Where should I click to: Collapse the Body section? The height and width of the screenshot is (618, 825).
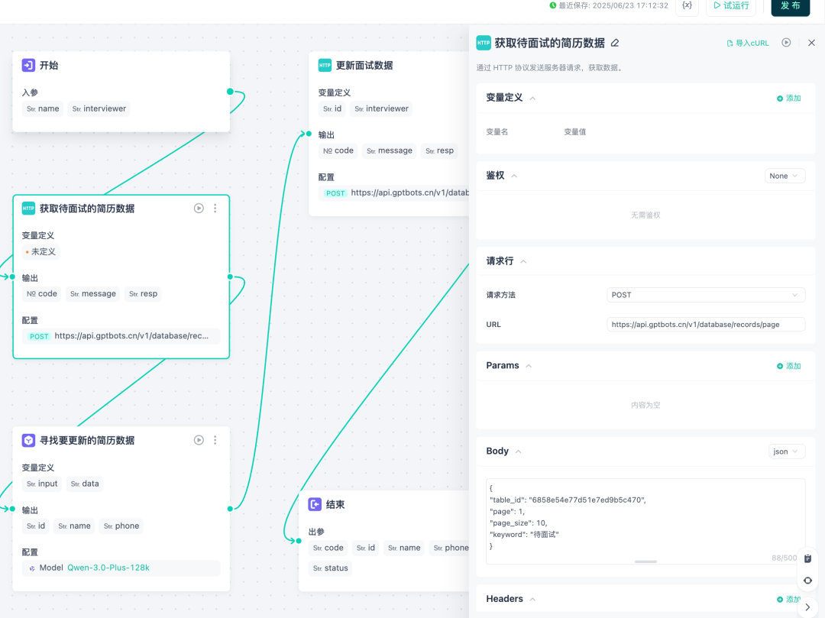518,451
